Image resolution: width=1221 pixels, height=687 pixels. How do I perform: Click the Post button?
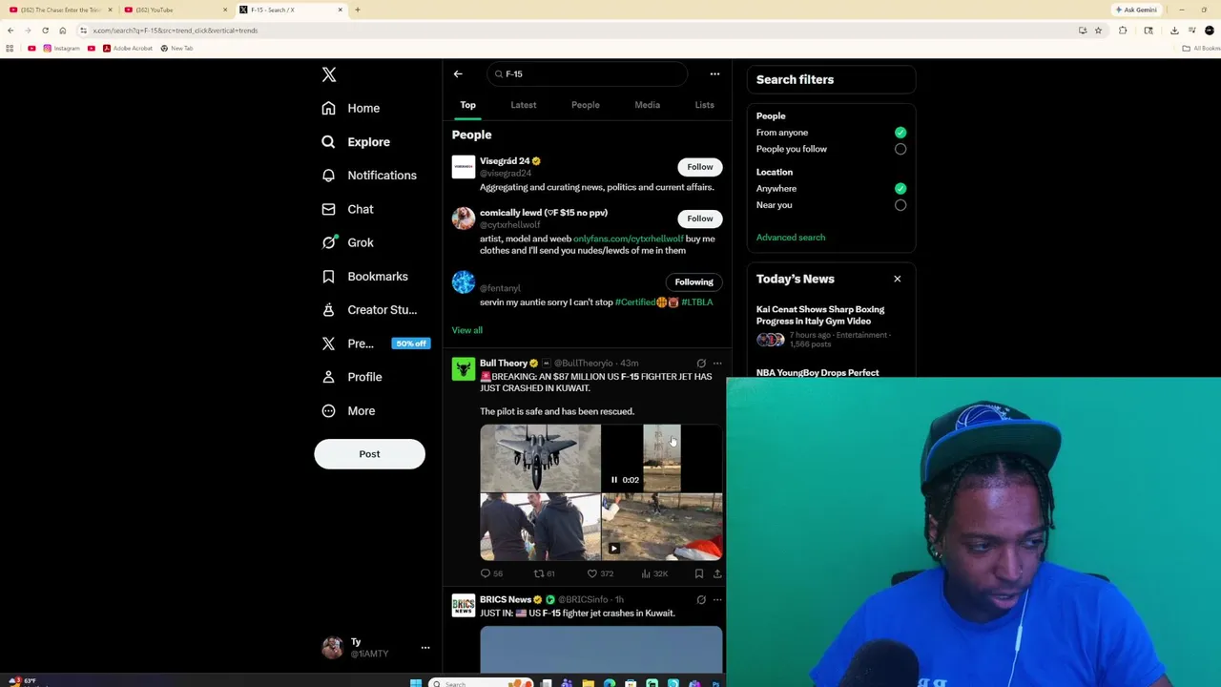369,454
